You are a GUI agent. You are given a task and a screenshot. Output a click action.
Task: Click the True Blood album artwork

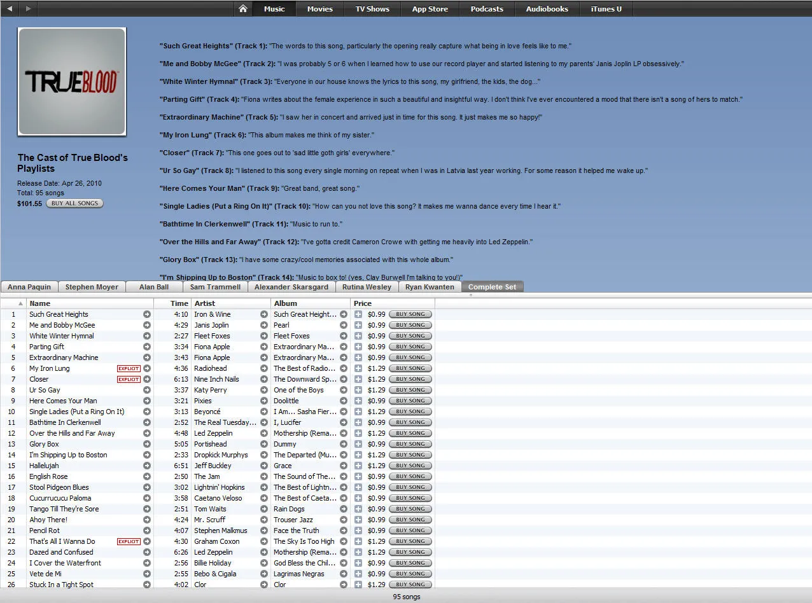71,81
